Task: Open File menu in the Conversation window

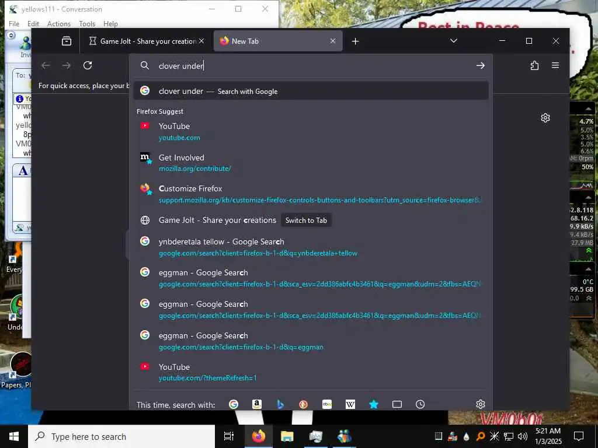Action: tap(14, 23)
